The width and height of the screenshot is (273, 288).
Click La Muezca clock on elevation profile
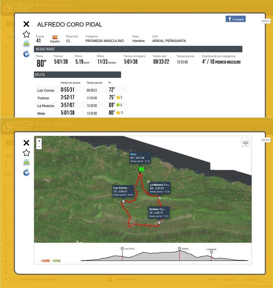[212, 252]
